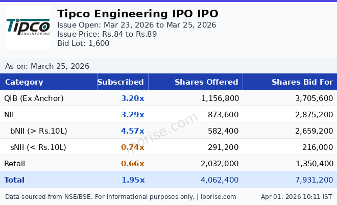Sort by the Category column header
This screenshot has width=337, height=205.
click(24, 82)
